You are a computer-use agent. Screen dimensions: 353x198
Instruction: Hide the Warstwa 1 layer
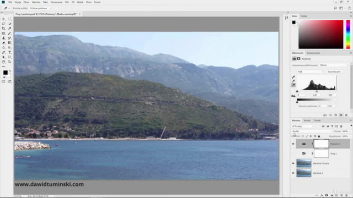(293, 173)
